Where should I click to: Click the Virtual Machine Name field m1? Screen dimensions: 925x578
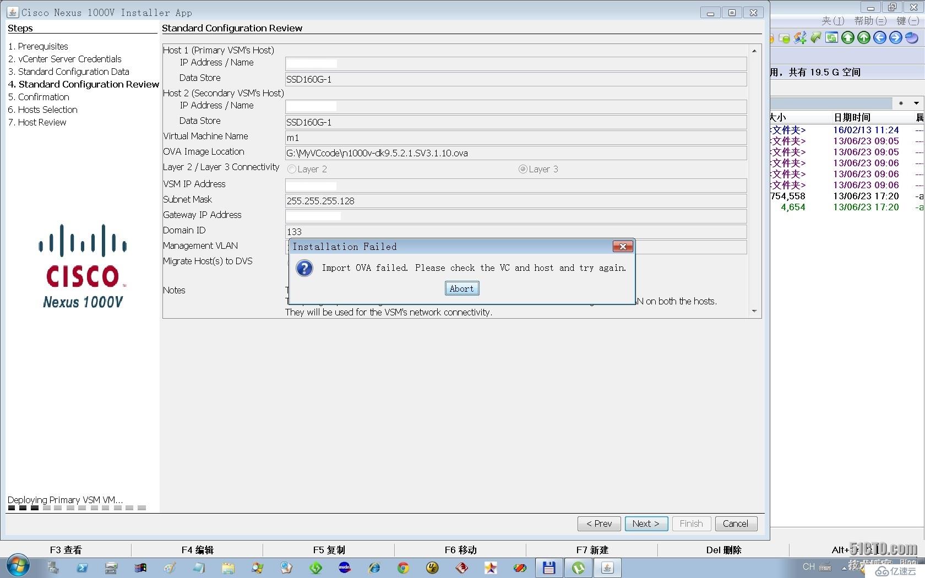pos(516,137)
